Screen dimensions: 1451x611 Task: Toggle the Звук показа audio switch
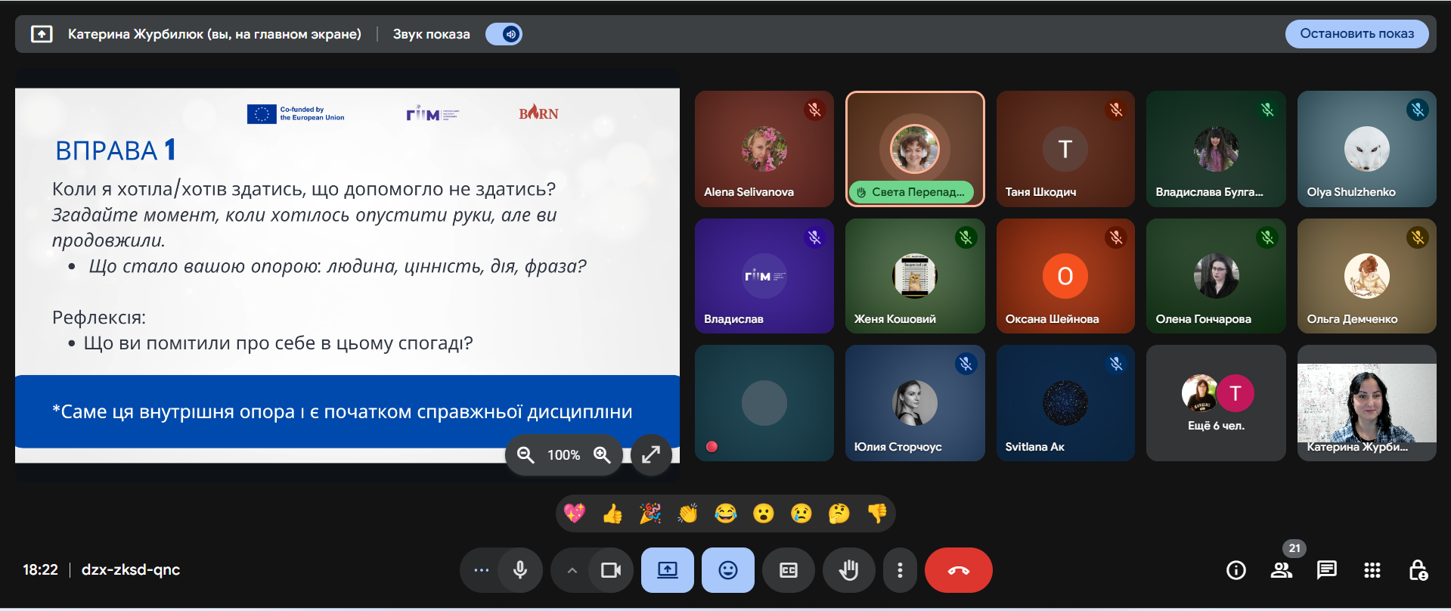point(504,34)
